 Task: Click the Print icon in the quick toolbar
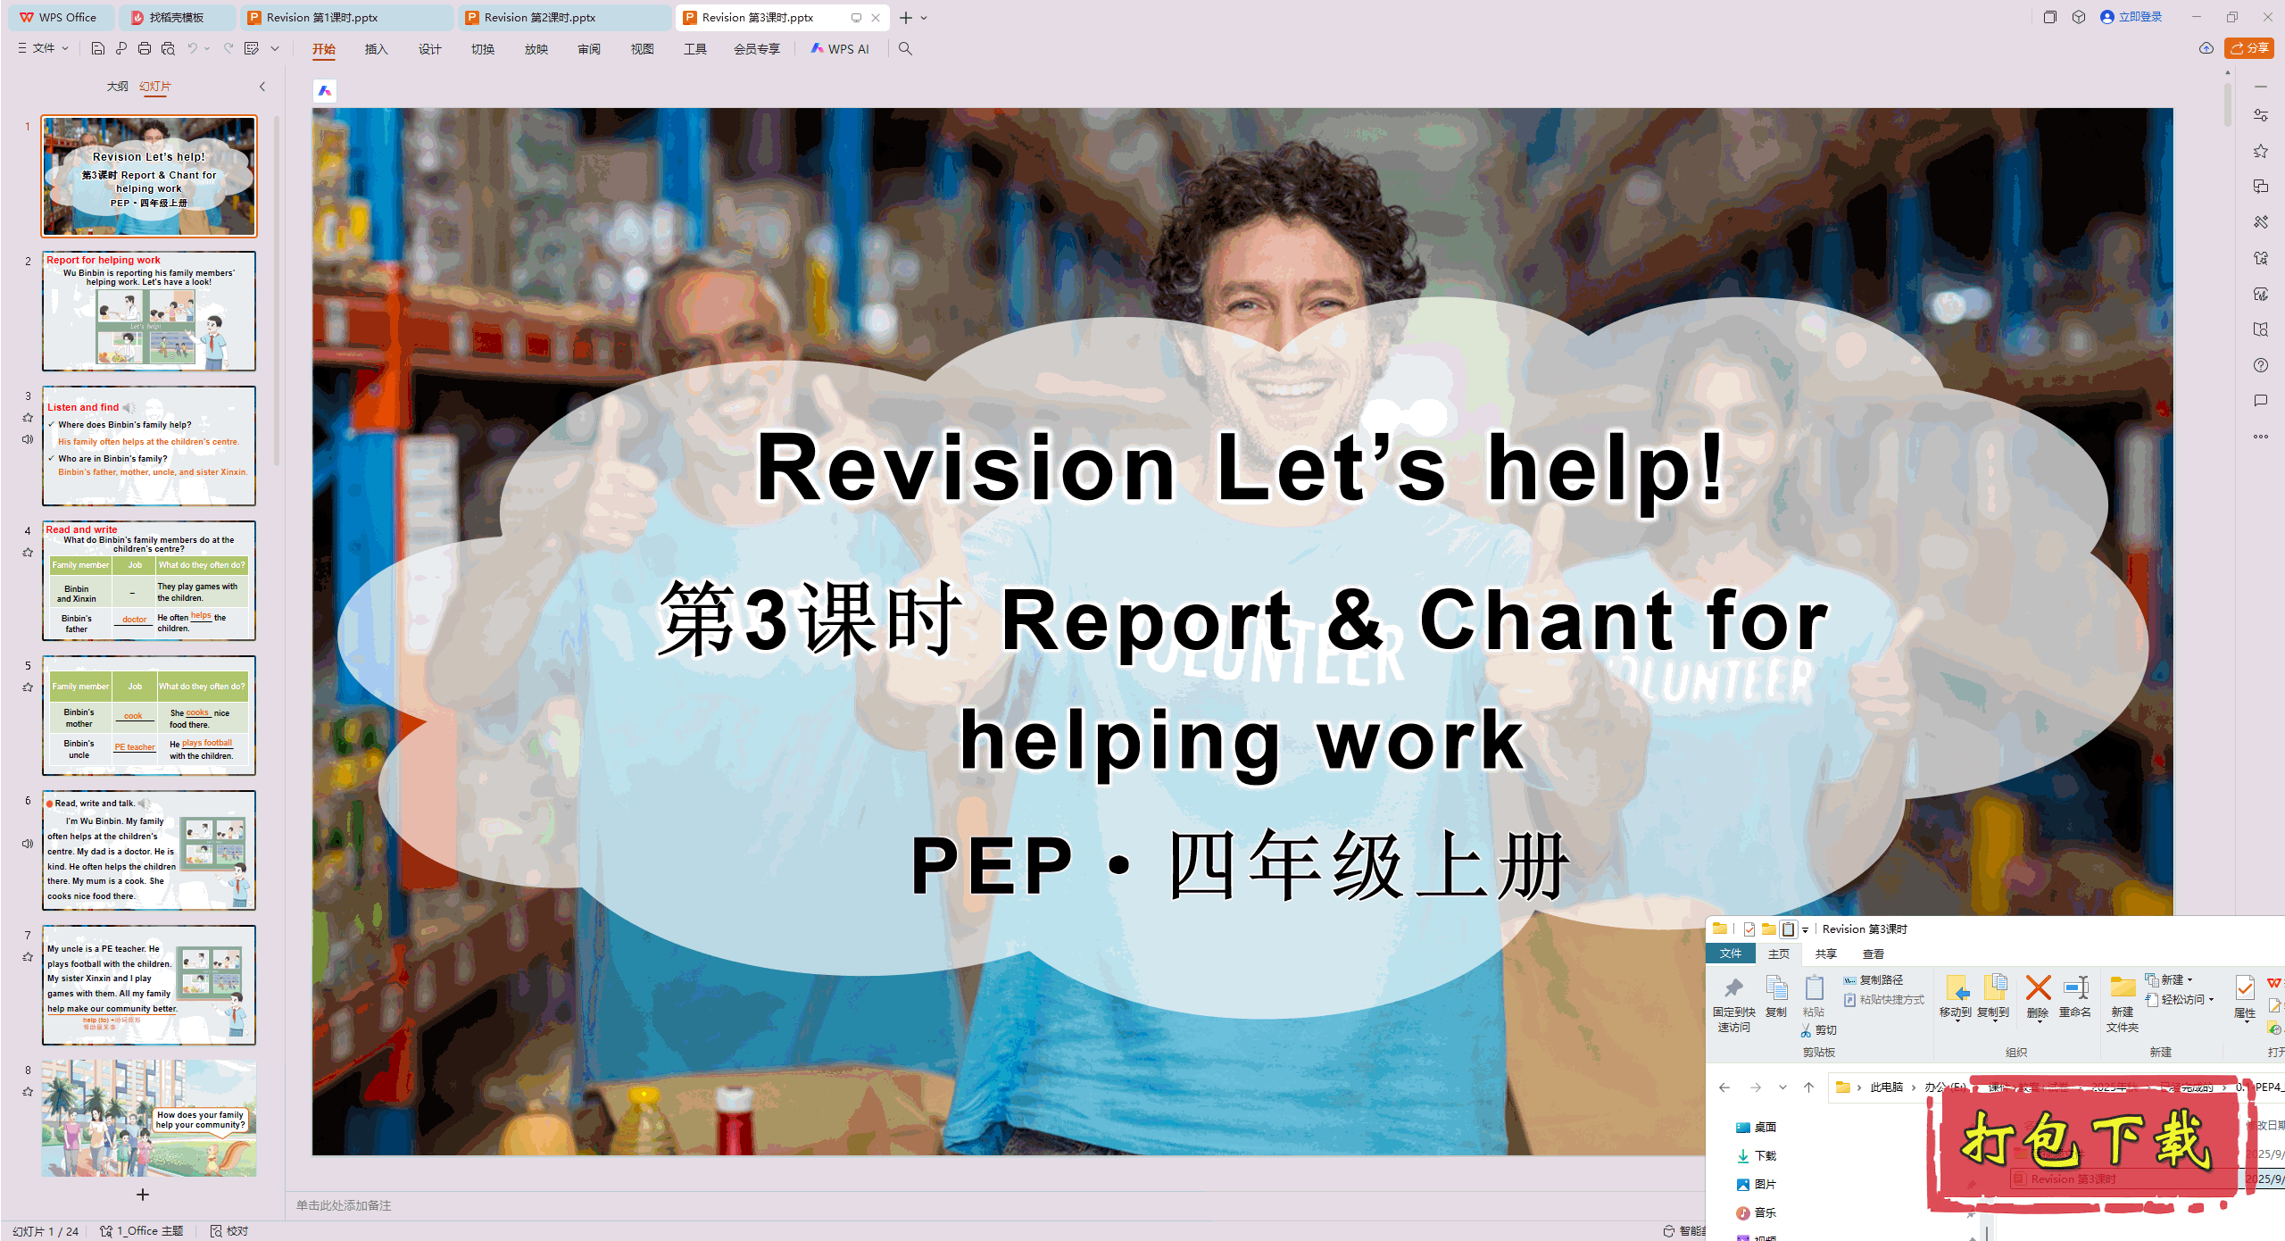pyautogui.click(x=145, y=49)
